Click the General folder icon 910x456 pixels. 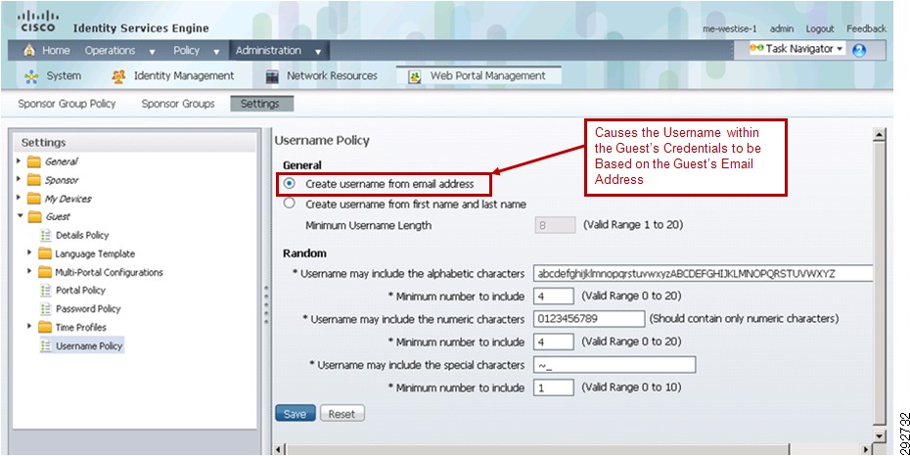[x=33, y=161]
